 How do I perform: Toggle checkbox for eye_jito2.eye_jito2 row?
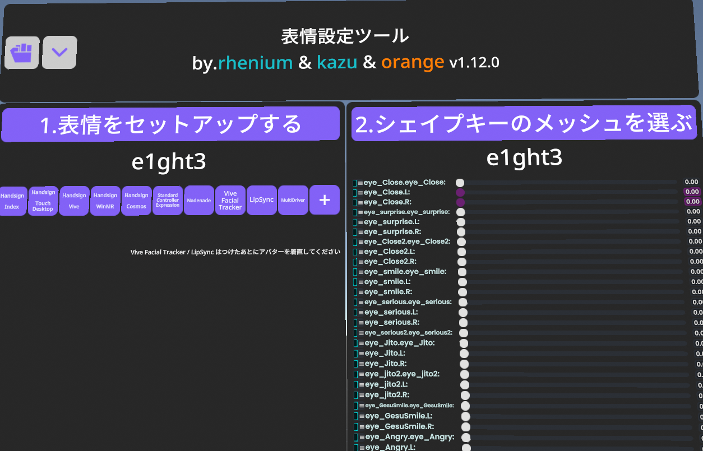(x=355, y=374)
